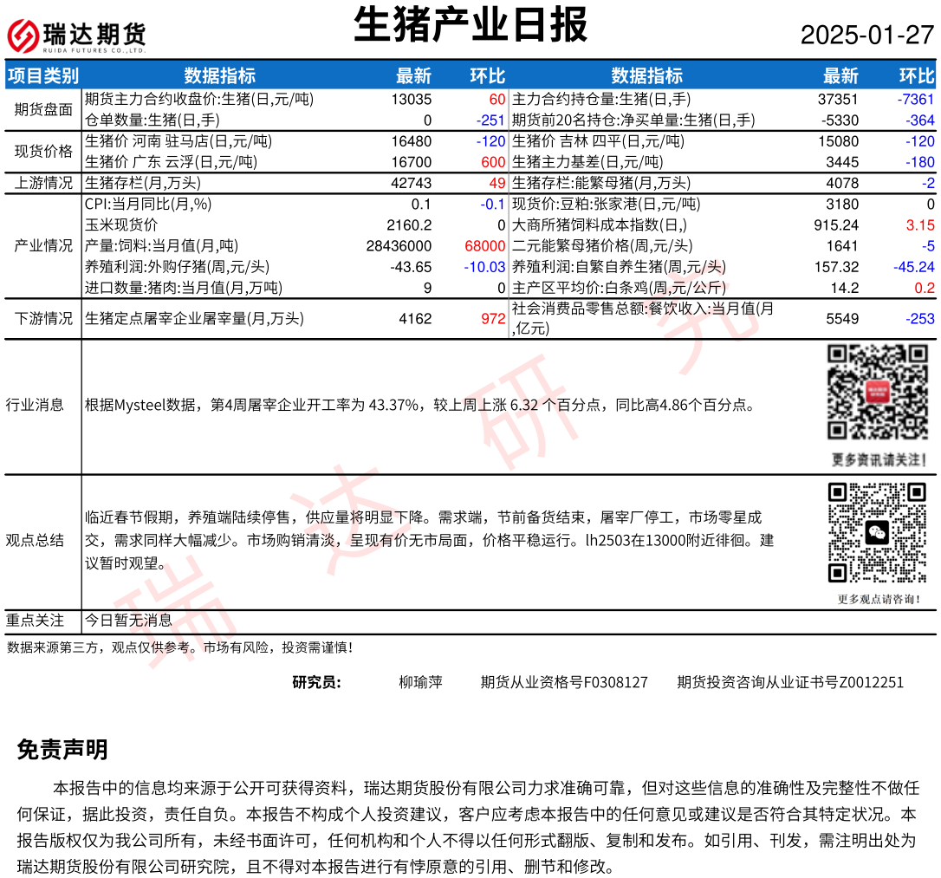This screenshot has height=878, width=941.
Task: Click the 下游情况 category cell
Action: coord(43,318)
